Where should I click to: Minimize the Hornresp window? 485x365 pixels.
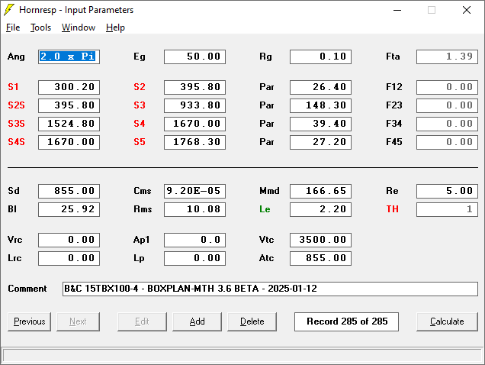point(397,10)
